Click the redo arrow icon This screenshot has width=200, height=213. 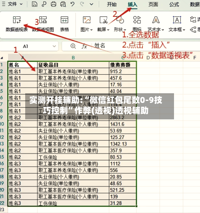[82, 4]
